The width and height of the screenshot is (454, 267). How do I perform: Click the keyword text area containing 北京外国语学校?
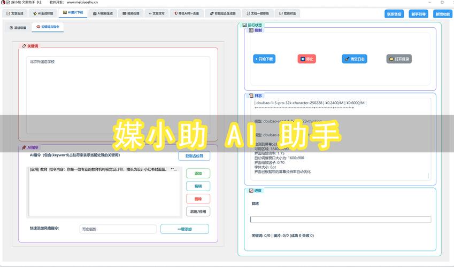click(118, 95)
